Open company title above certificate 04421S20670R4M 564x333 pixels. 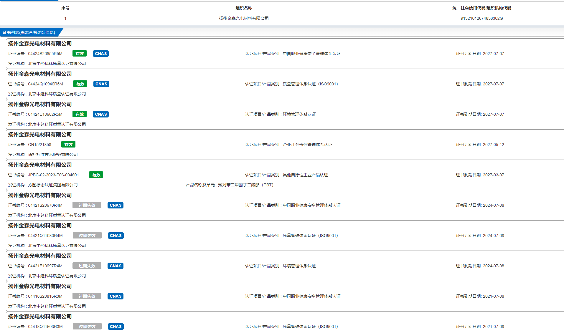click(x=40, y=195)
